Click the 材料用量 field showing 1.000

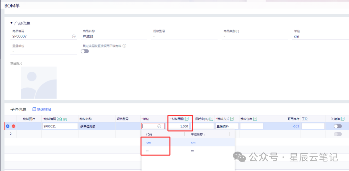179,126
